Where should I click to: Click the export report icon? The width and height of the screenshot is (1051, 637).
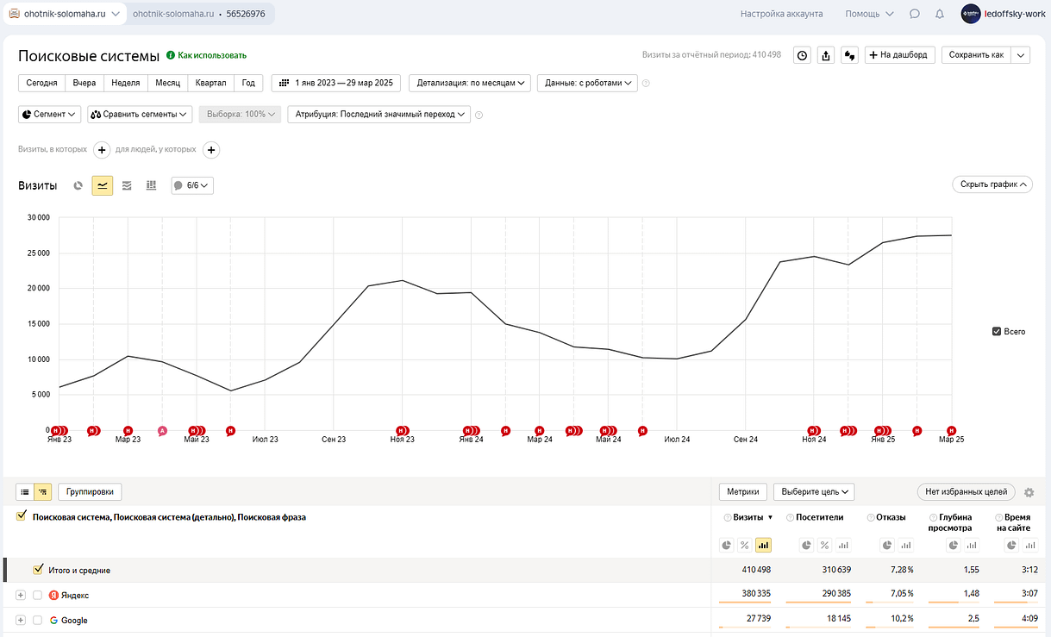tap(826, 55)
